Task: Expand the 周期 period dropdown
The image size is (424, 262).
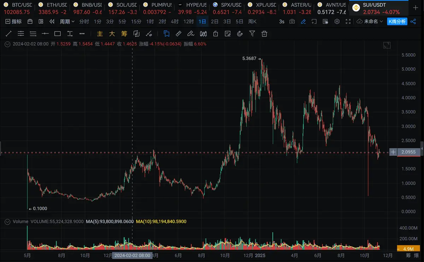Action: point(67,22)
